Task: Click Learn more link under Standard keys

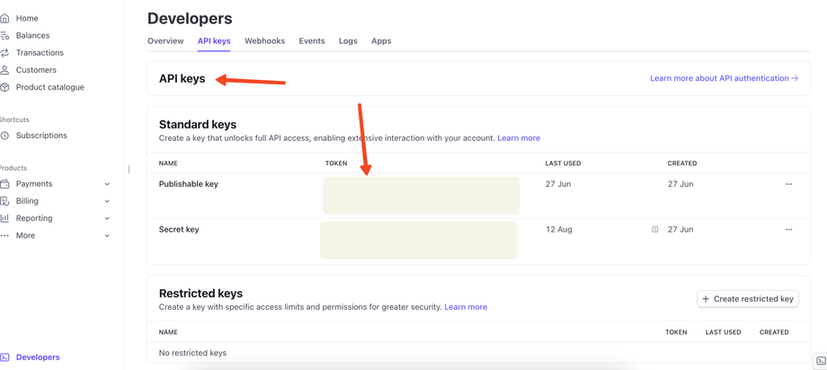Action: pos(519,138)
